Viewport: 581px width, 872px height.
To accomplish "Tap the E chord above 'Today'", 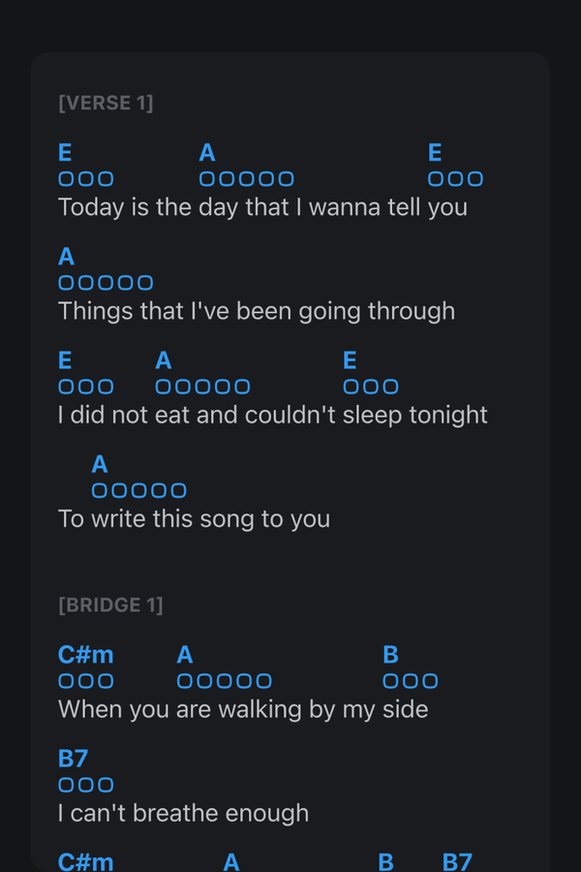I will [x=65, y=153].
